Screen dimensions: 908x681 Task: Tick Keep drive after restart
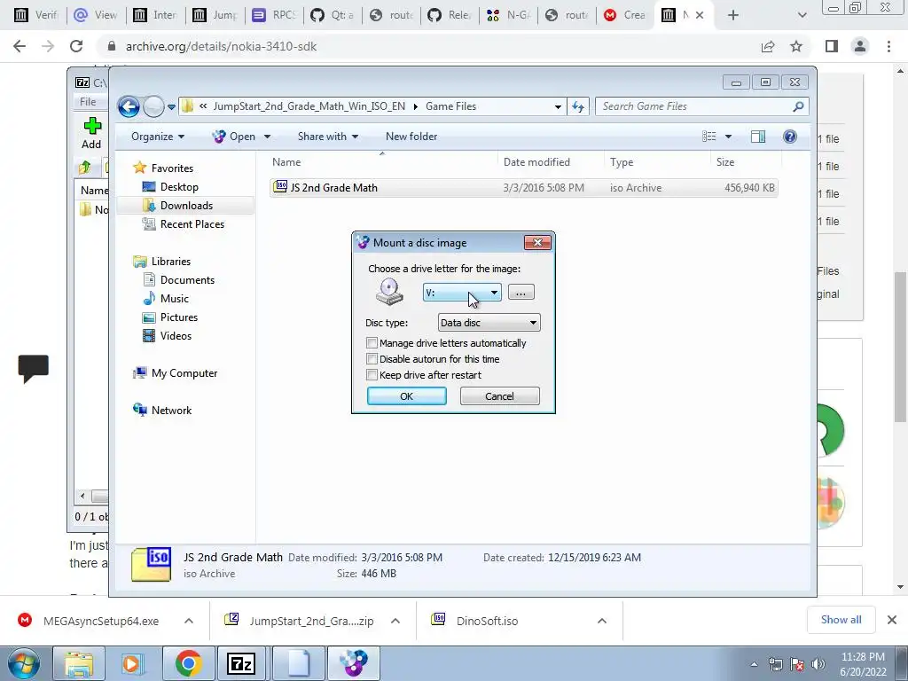(x=372, y=375)
